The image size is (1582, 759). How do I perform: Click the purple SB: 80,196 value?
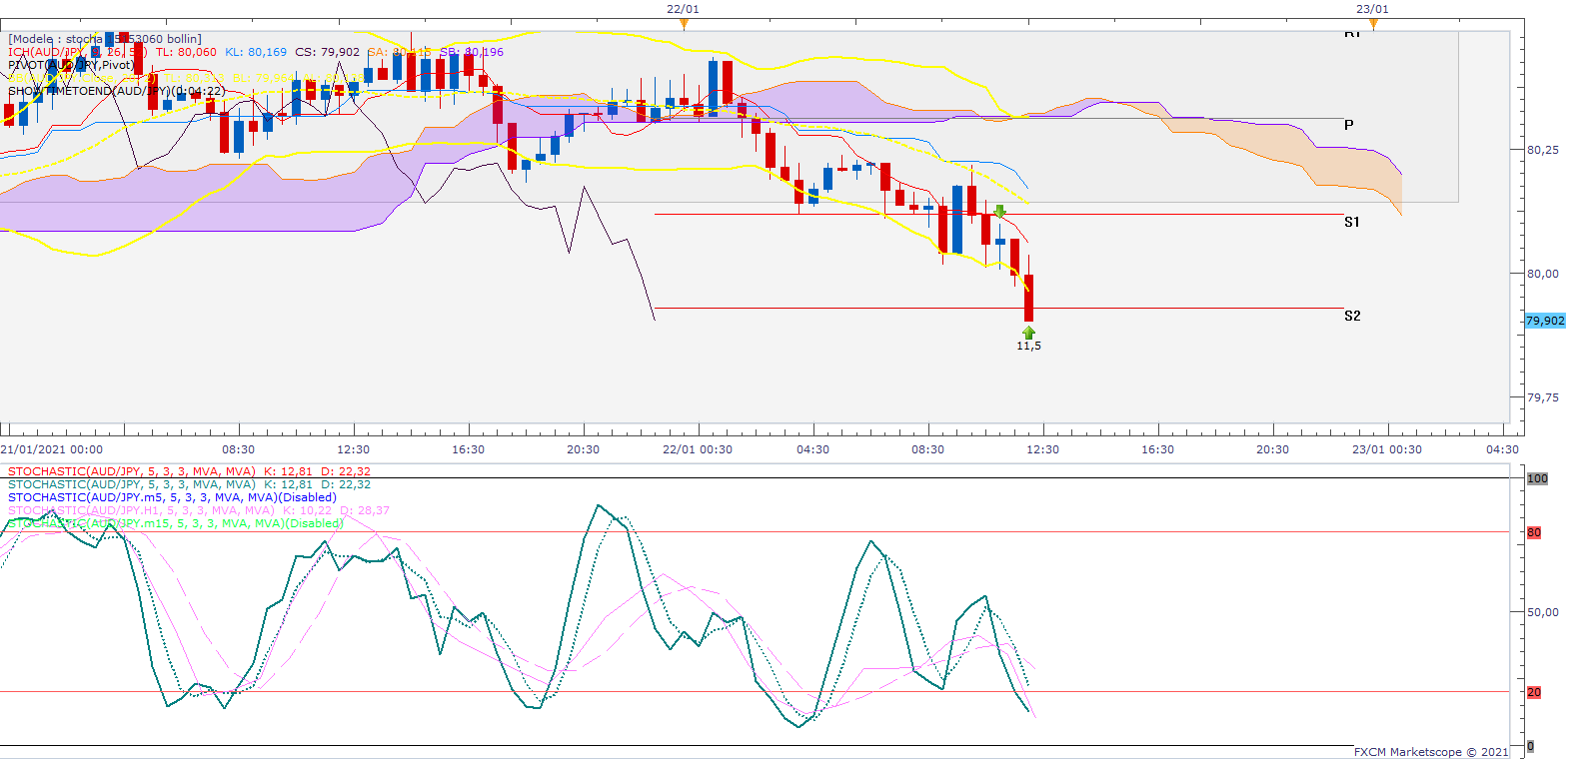click(472, 52)
